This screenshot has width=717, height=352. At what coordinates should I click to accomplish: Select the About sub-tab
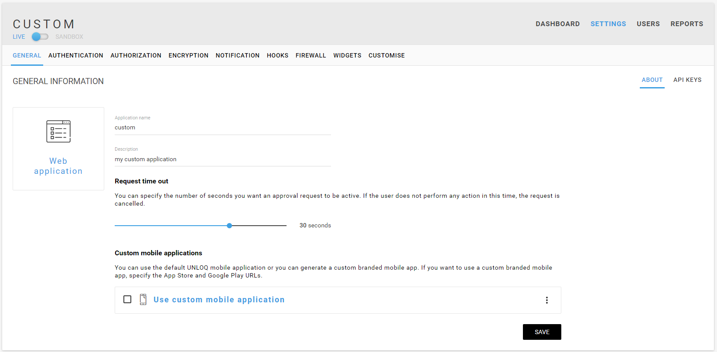click(x=652, y=80)
